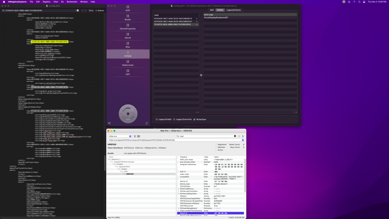Toggle the Active checkbox

(x=216, y=150)
